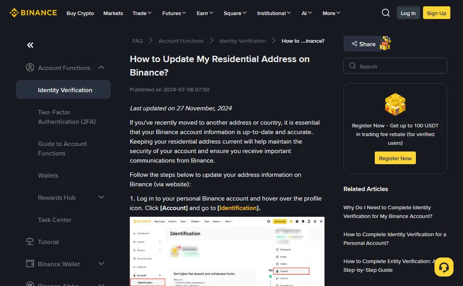Click the share gift box icon

[x=385, y=43]
